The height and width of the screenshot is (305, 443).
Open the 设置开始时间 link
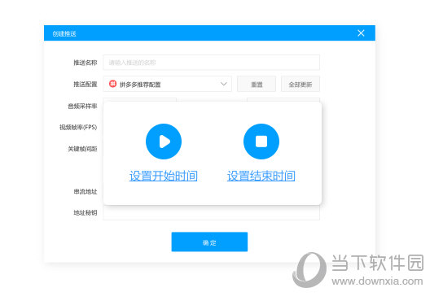[164, 176]
